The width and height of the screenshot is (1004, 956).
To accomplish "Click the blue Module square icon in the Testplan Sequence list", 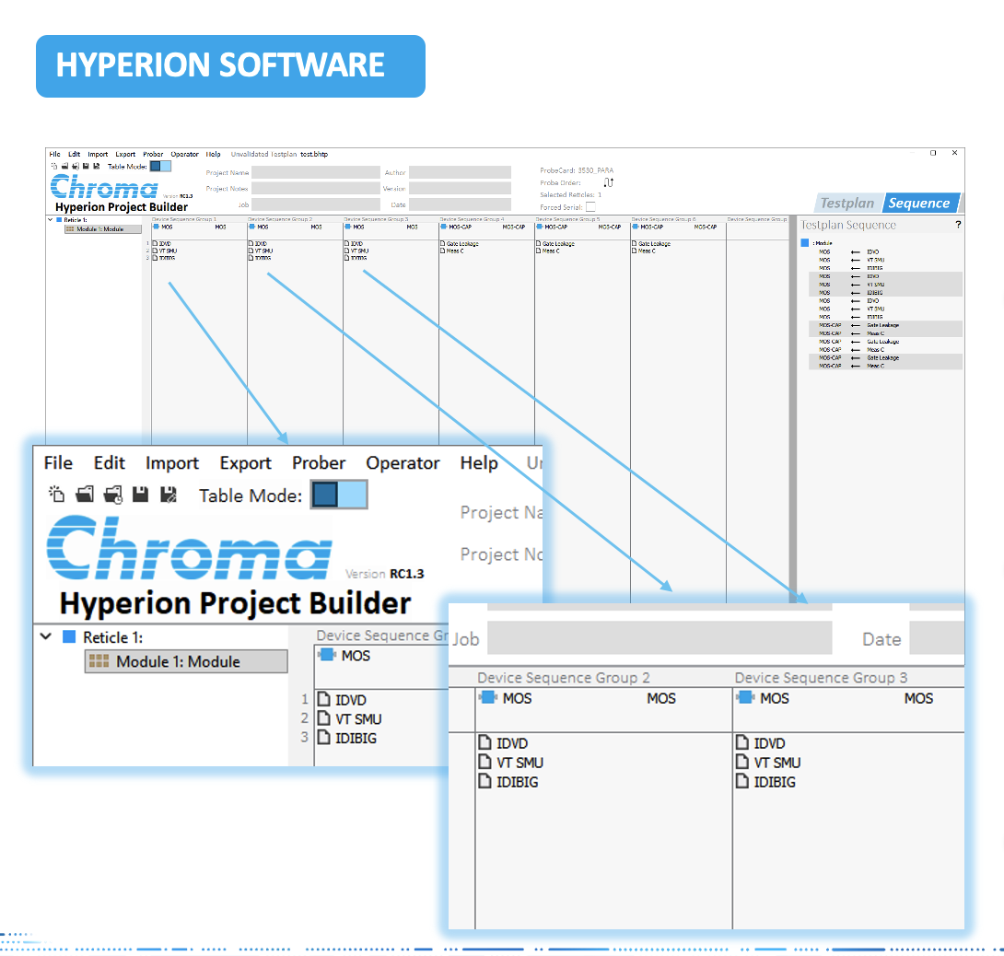I will pyautogui.click(x=805, y=242).
